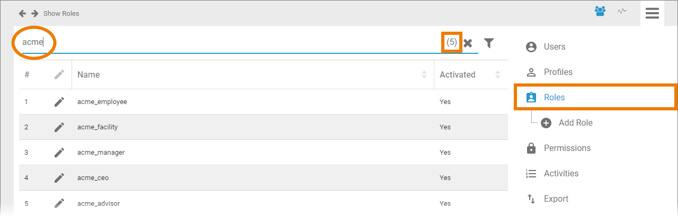Edit the acme_ceo role pencil icon
The width and height of the screenshot is (678, 217).
59,178
